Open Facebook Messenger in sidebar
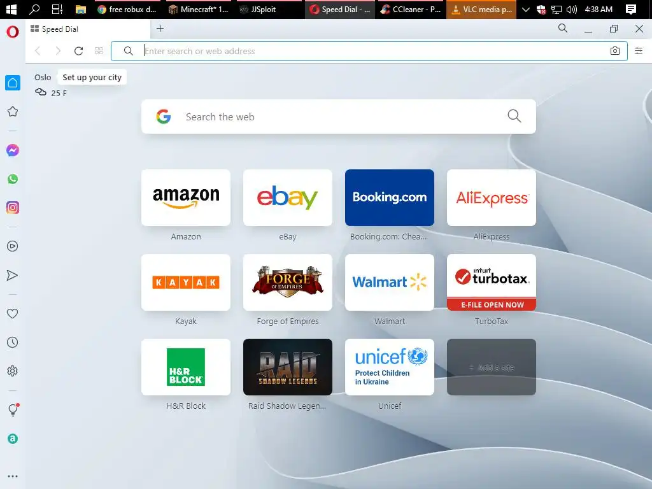 (x=13, y=150)
